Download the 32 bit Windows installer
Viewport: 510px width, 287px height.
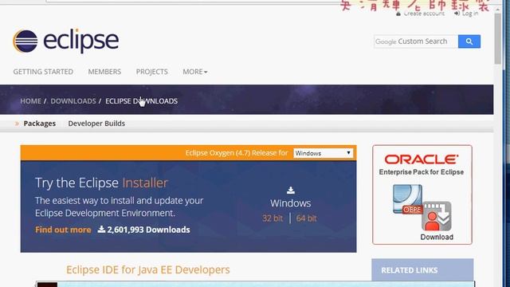273,218
